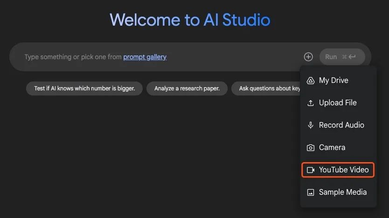
Task: Select the My Drive menu label
Action: coord(333,81)
